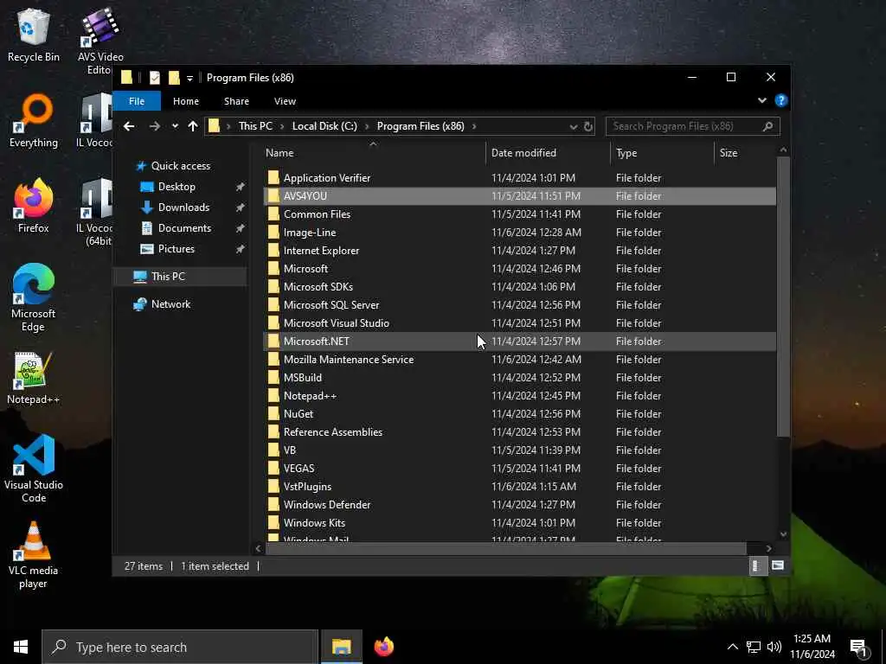Image resolution: width=886 pixels, height=664 pixels.
Task: Open IL Vocodex (64bit) desktop shortcut
Action: (94, 213)
